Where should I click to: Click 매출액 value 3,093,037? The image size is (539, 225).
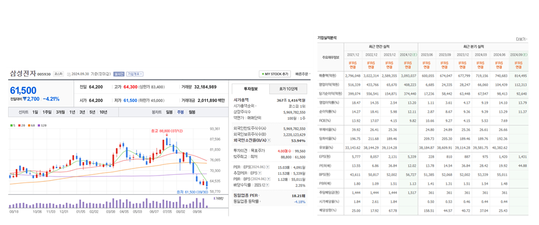pos(409,75)
